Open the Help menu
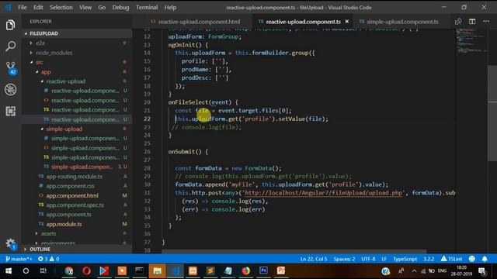Screen dimensions: 497x279 (x=170, y=7)
